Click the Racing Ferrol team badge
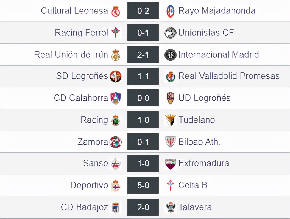The height and width of the screenshot is (219, 290). pyautogui.click(x=116, y=33)
